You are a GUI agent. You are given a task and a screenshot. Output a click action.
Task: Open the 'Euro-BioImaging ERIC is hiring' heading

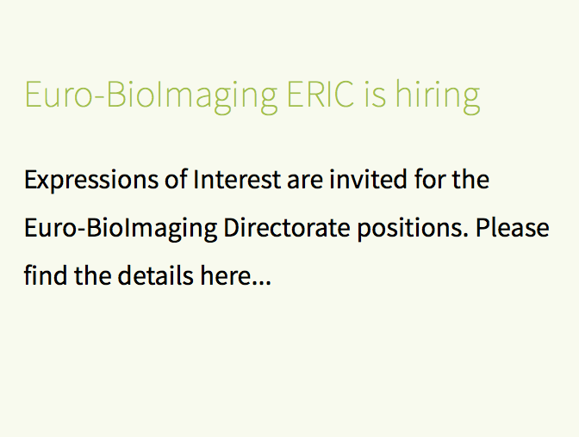coord(252,96)
